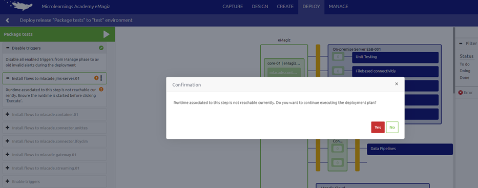Confirm with the red Yes button

click(x=378, y=128)
